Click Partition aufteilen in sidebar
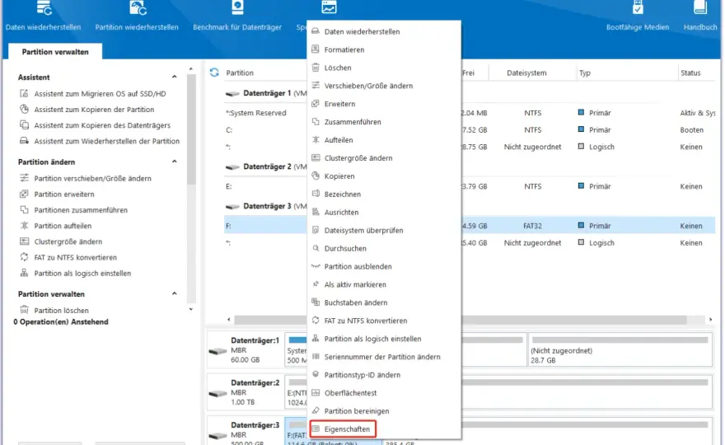Image resolution: width=725 pixels, height=445 pixels. 55,226
